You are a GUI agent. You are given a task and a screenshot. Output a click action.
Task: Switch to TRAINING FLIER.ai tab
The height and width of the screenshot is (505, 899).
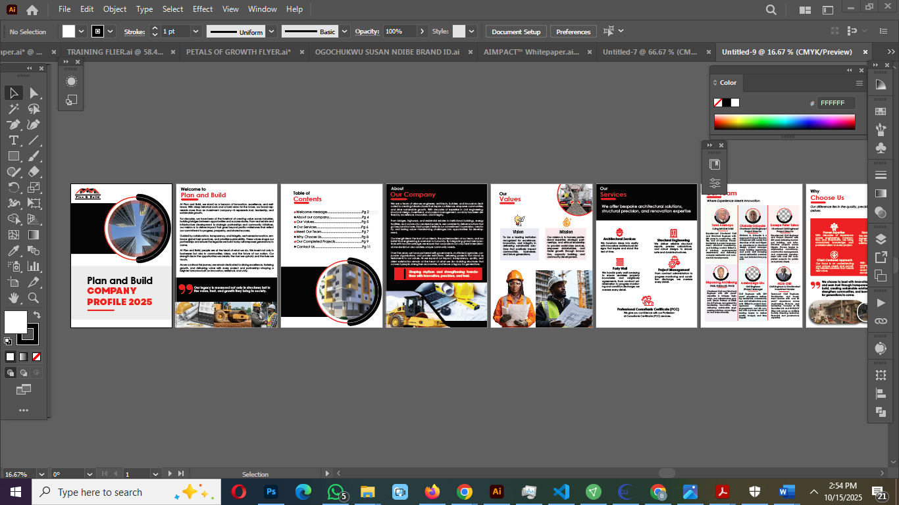pyautogui.click(x=116, y=52)
